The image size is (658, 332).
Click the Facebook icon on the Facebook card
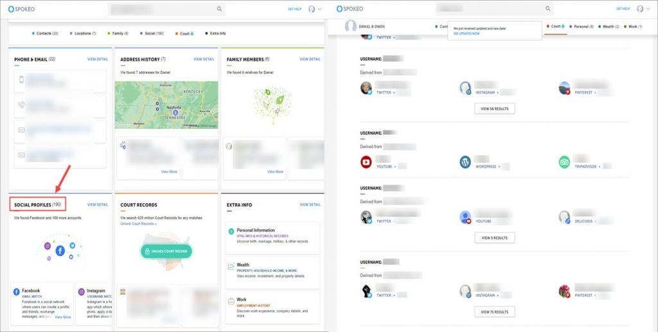[x=16, y=292]
